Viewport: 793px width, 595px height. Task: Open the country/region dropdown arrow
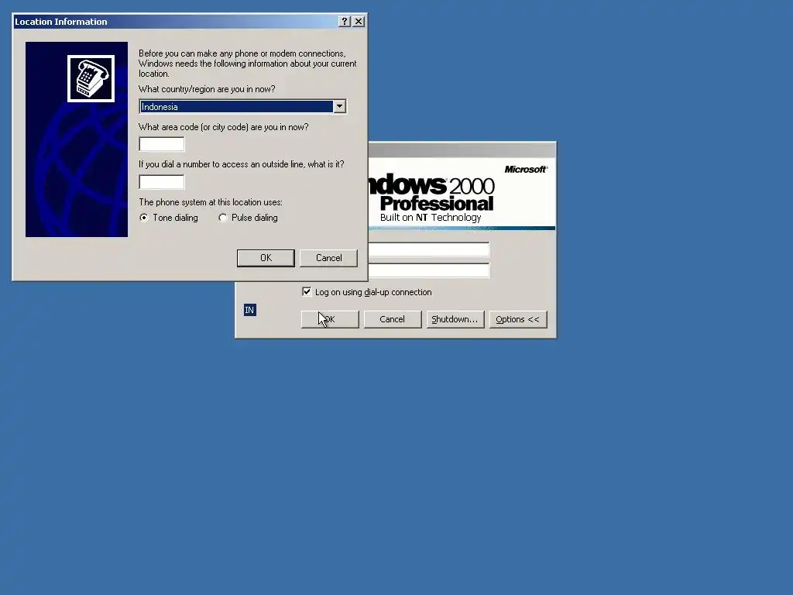[x=339, y=106]
